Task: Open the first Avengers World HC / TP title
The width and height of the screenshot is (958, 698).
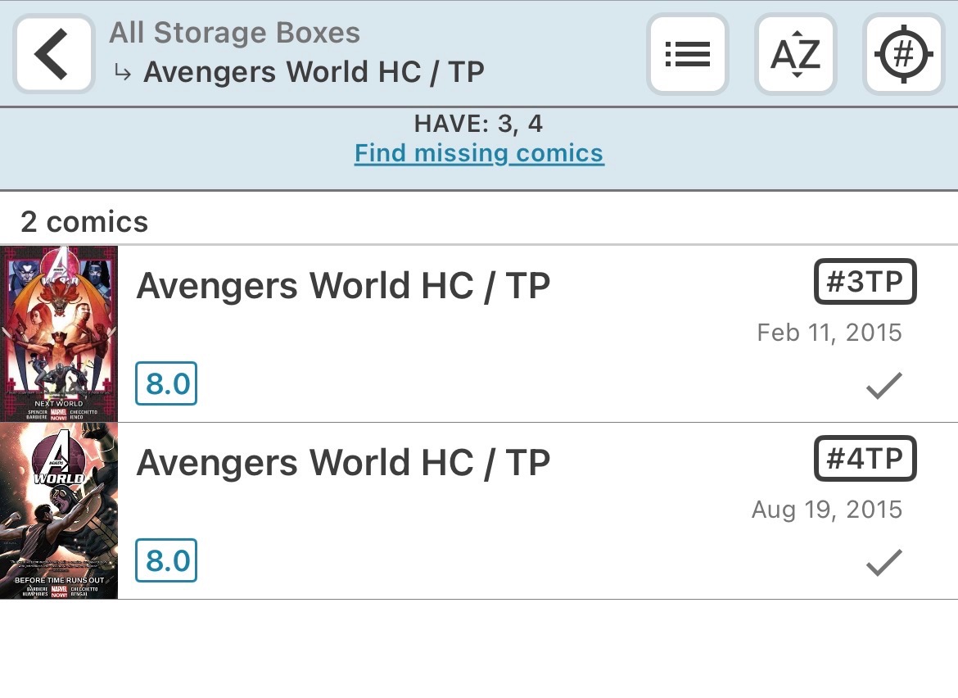Action: point(343,286)
